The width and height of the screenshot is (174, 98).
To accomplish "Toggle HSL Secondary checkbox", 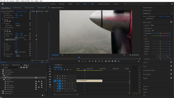I will pyautogui.click(x=171, y=74).
